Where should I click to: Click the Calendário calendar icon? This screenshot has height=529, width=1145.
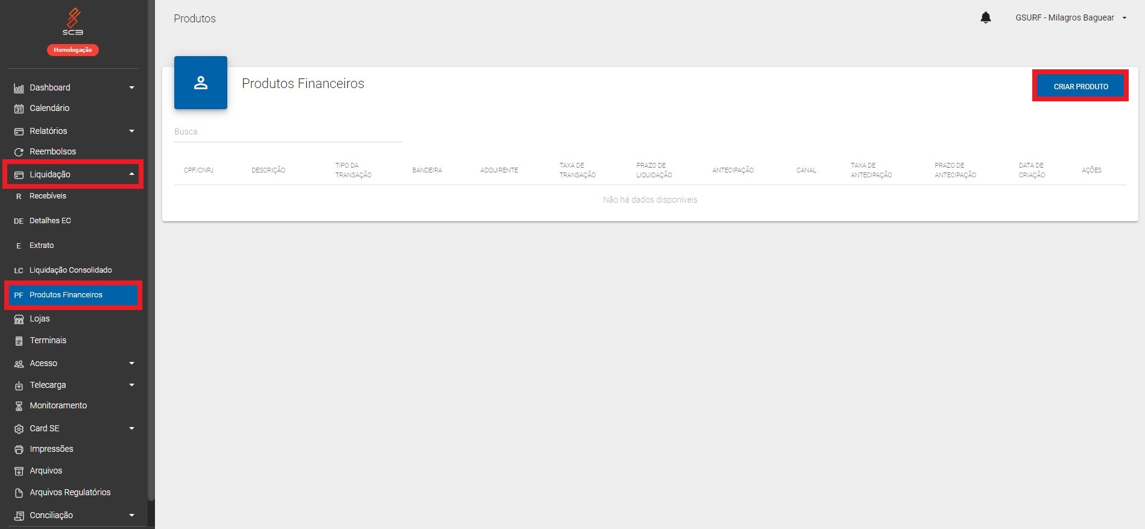pyautogui.click(x=19, y=109)
